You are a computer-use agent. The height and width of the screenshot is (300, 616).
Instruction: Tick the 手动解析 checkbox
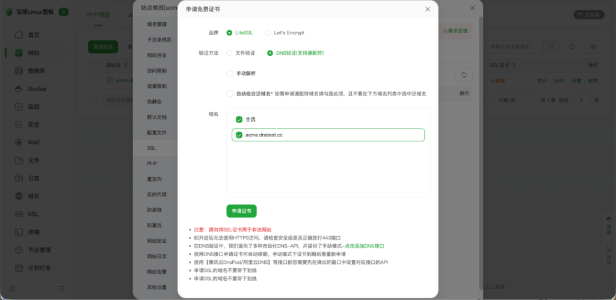[230, 73]
